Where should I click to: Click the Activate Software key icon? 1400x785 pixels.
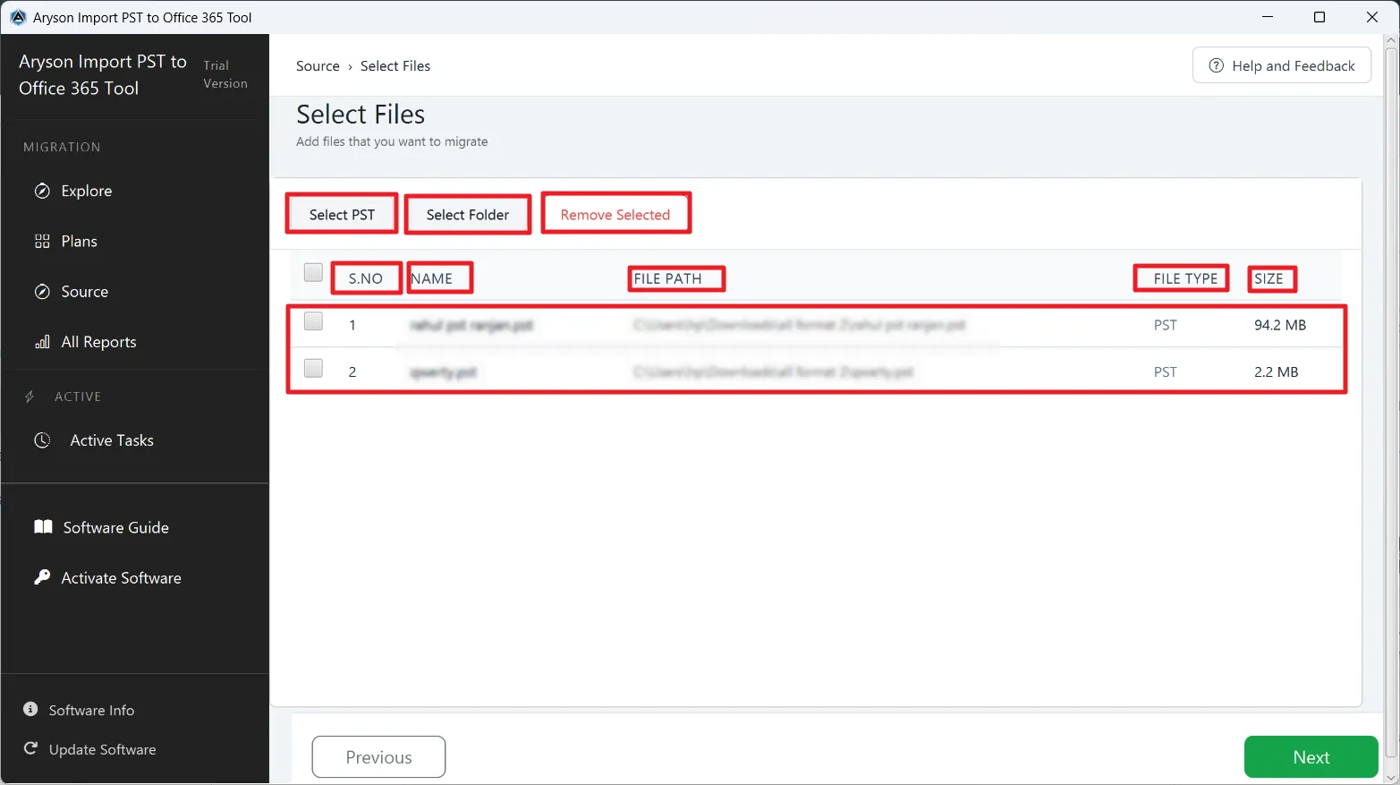tap(42, 577)
